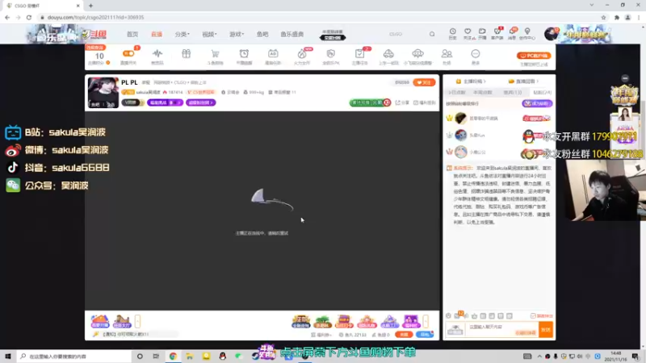Reload the page with browser refresh button
The image size is (646, 363).
click(x=29, y=17)
